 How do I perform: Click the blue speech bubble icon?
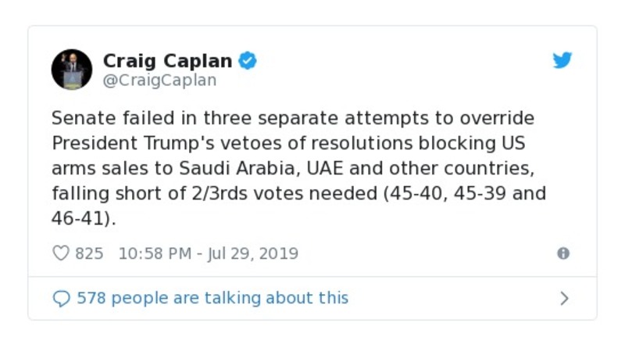(61, 299)
